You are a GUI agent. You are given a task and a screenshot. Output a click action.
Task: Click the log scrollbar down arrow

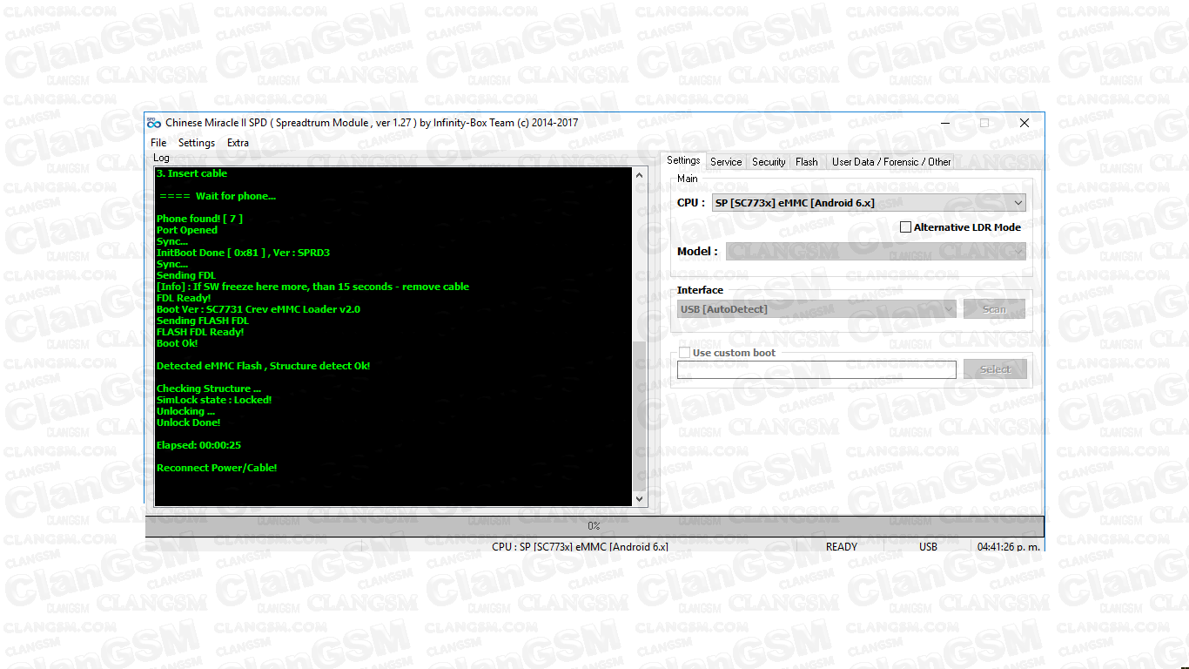click(x=640, y=498)
